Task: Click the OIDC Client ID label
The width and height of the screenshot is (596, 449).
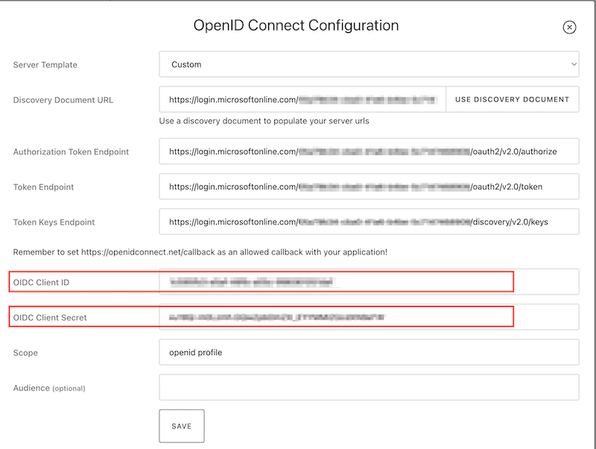Action: point(41,283)
